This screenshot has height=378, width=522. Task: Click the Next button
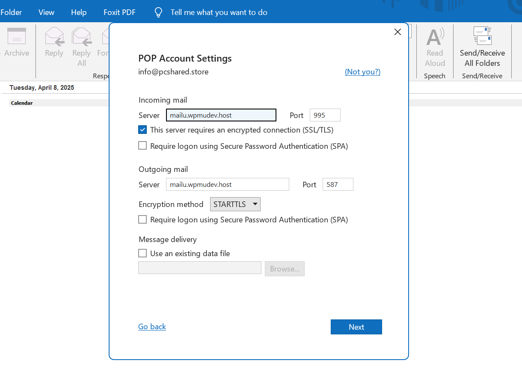[x=356, y=327]
